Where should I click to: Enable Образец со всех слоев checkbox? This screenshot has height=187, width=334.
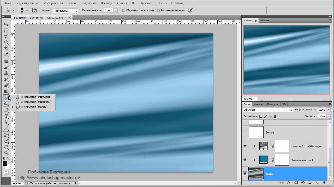pyautogui.click(x=124, y=10)
